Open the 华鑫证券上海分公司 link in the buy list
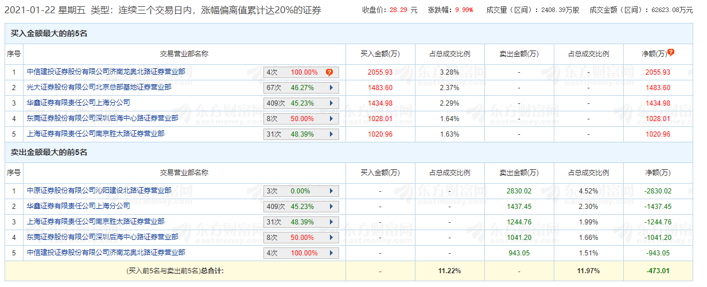 (79, 103)
